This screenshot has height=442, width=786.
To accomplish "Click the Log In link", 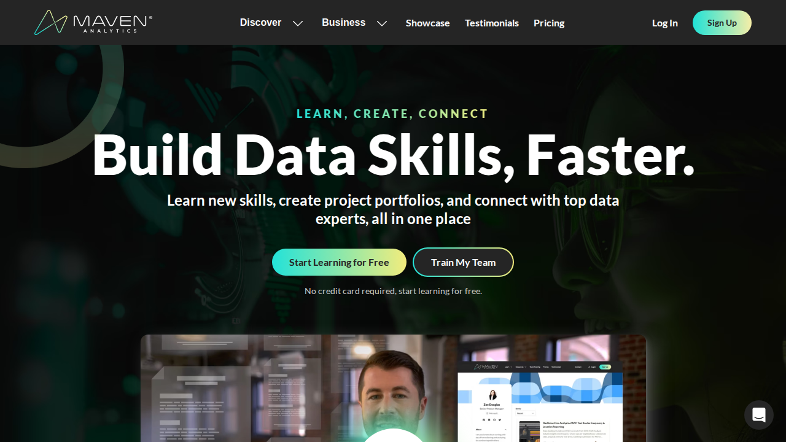I will pyautogui.click(x=665, y=23).
